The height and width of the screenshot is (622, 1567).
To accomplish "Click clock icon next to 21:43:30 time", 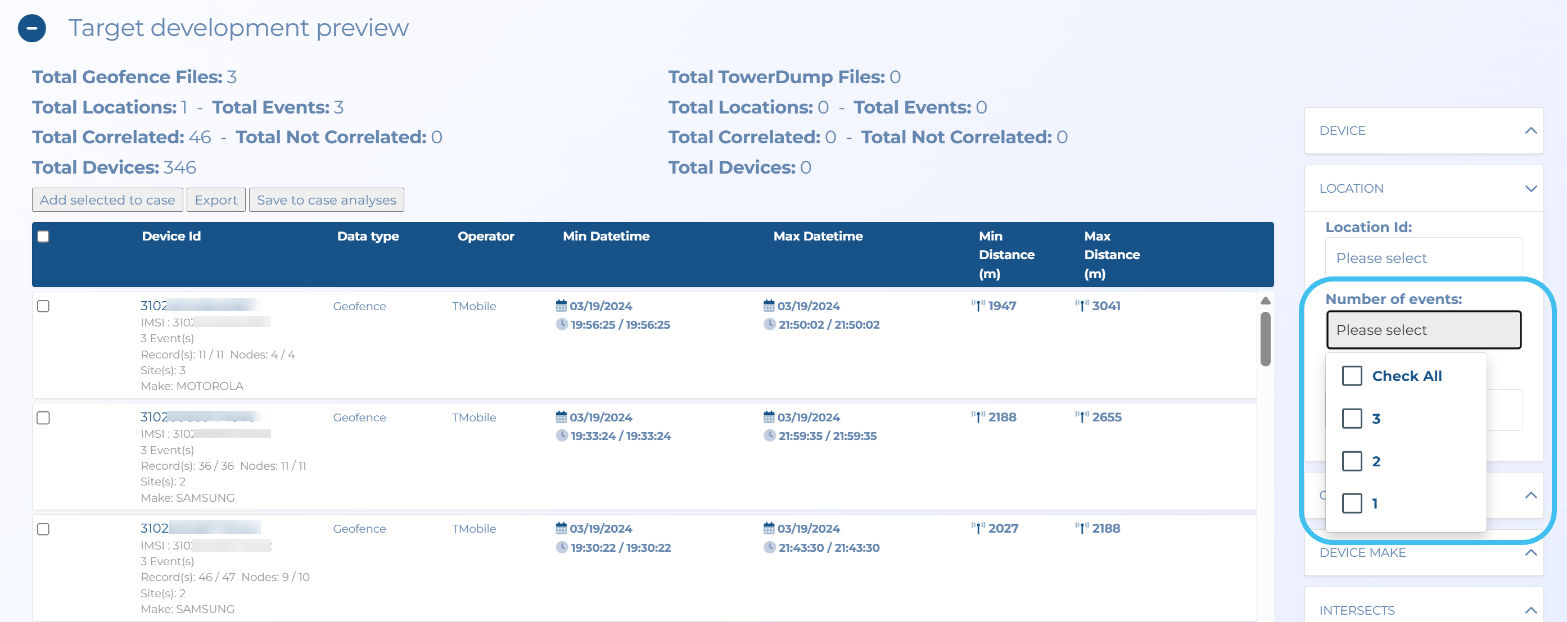I will [770, 547].
